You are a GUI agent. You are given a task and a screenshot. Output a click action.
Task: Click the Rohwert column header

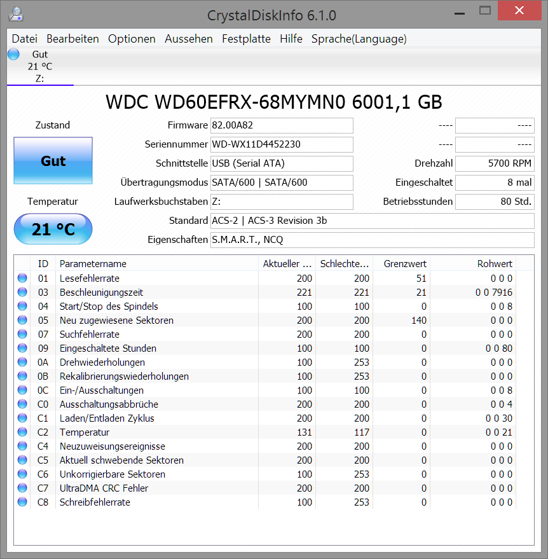[473, 264]
